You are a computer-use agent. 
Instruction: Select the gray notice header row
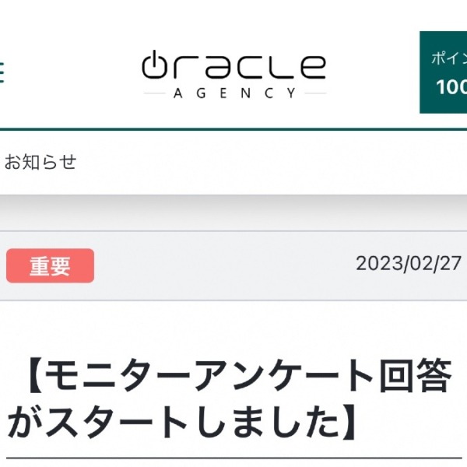233,265
